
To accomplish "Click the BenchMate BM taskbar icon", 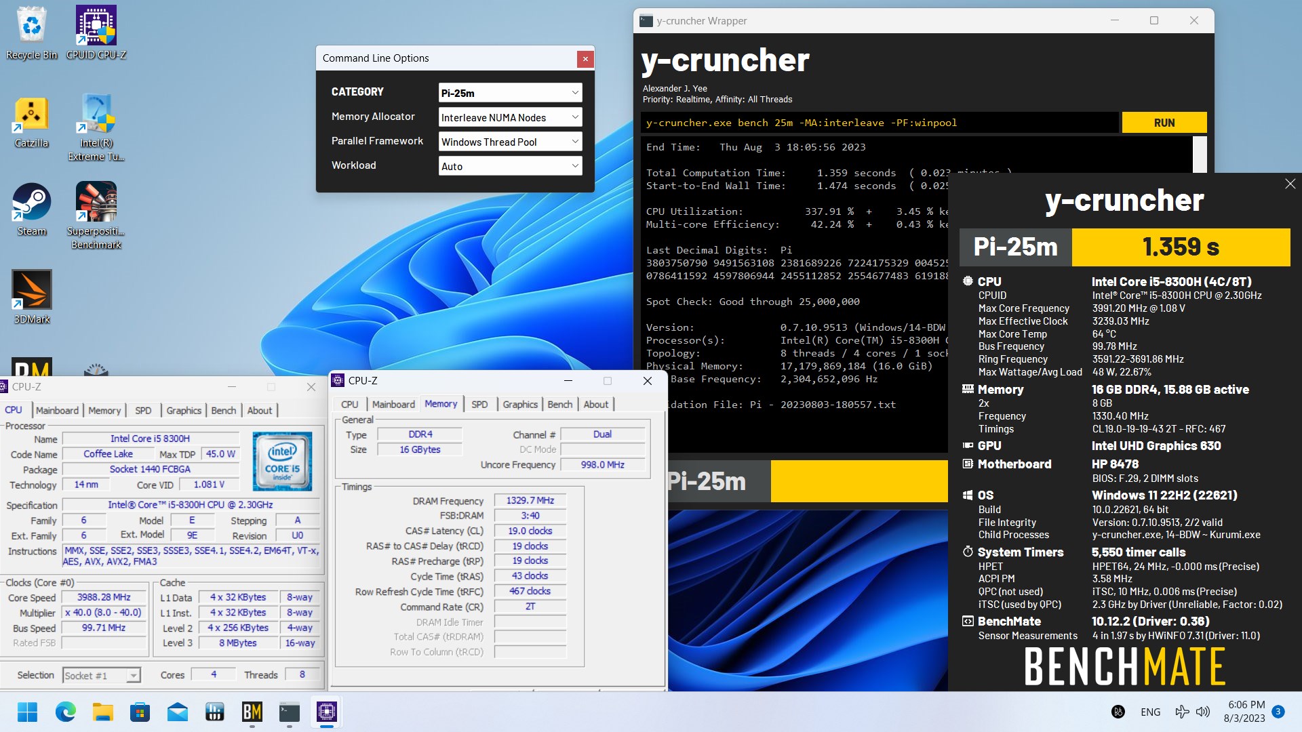I will 252,712.
